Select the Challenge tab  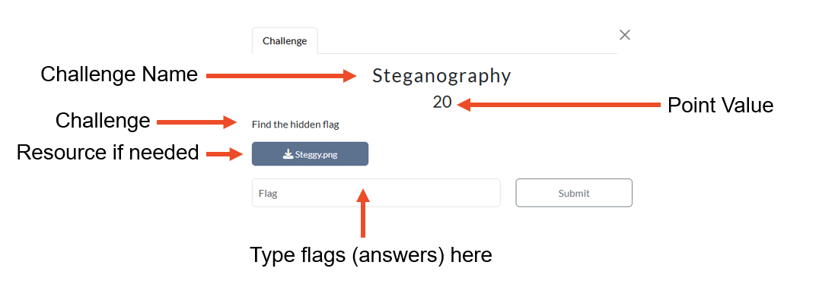point(285,40)
